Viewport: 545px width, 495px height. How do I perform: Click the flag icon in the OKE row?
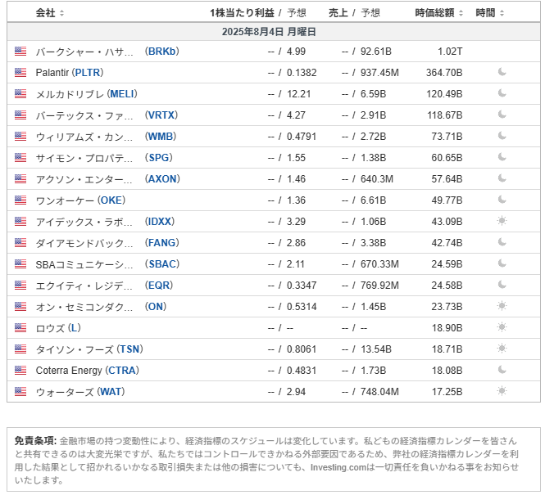point(20,200)
